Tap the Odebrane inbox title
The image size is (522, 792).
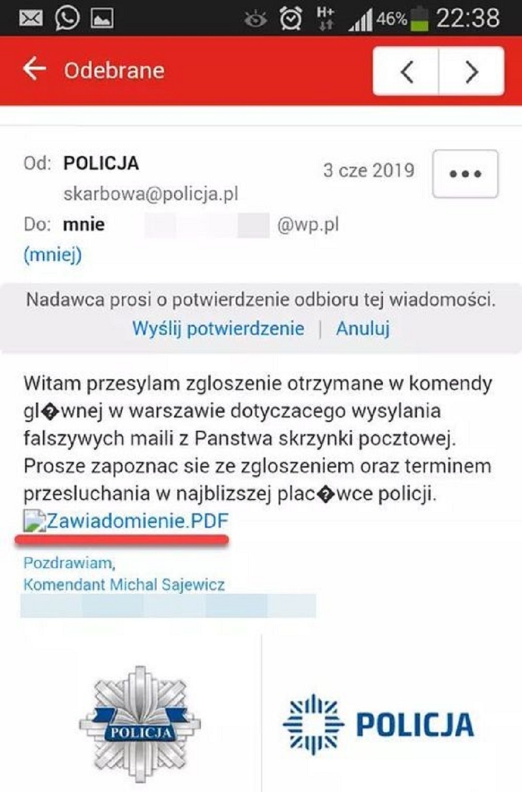point(114,70)
